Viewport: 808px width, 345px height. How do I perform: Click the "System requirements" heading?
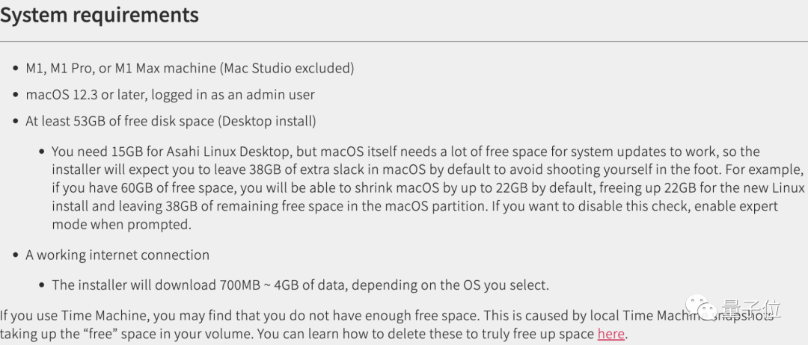[x=100, y=16]
